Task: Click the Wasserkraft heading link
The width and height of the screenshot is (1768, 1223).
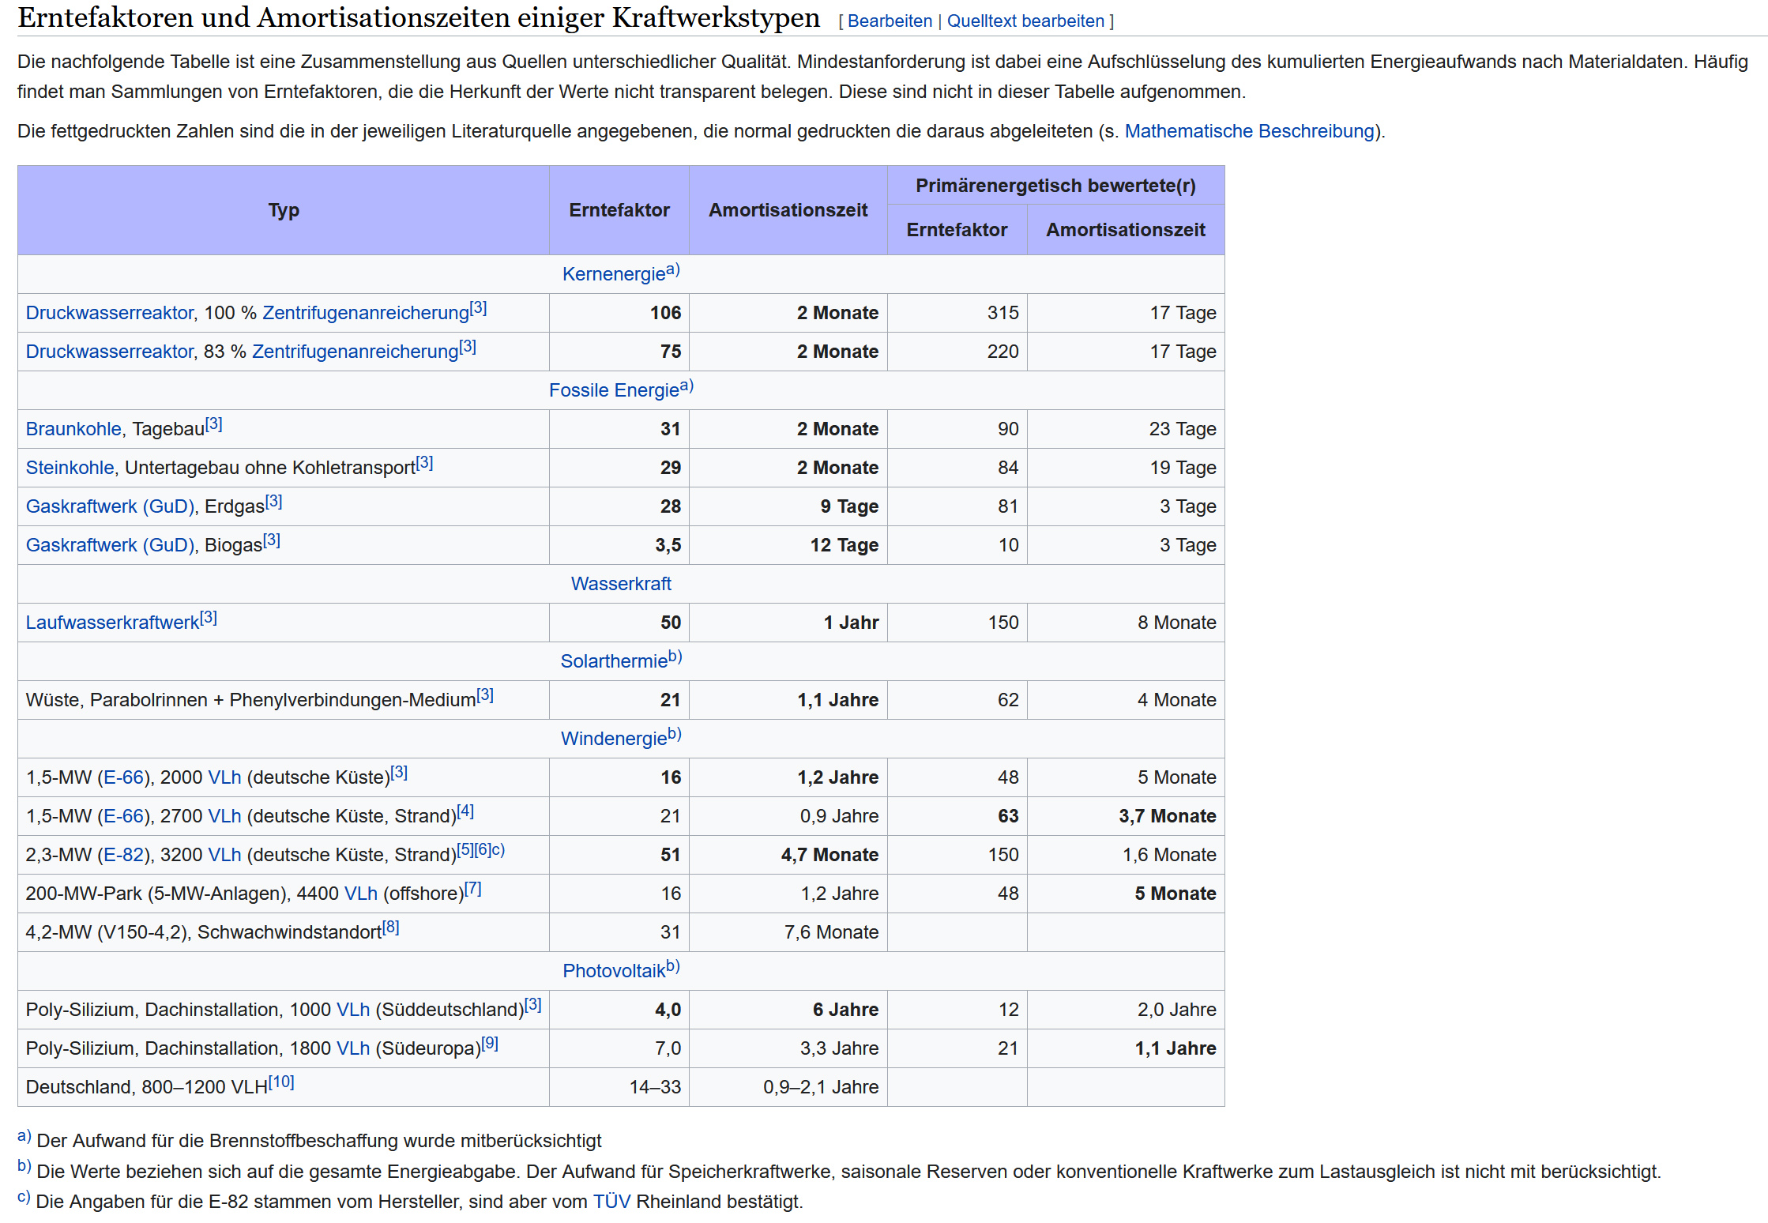Action: point(621,584)
